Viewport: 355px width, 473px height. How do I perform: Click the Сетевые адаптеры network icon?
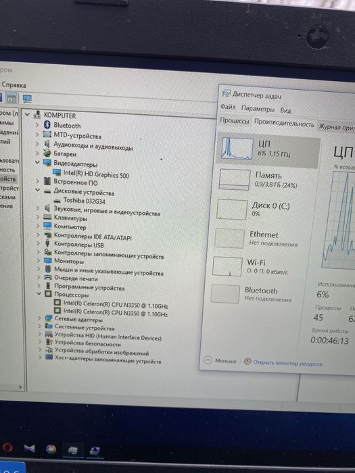[x=48, y=318]
